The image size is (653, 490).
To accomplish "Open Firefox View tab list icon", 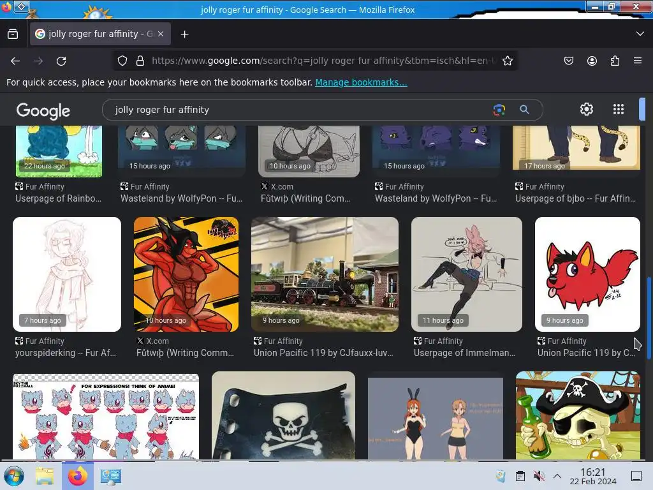I will coord(13,34).
